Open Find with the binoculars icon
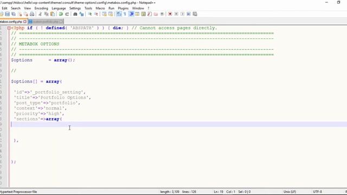Image resolution: width=347 pixels, height=195 pixels. pos(75,14)
